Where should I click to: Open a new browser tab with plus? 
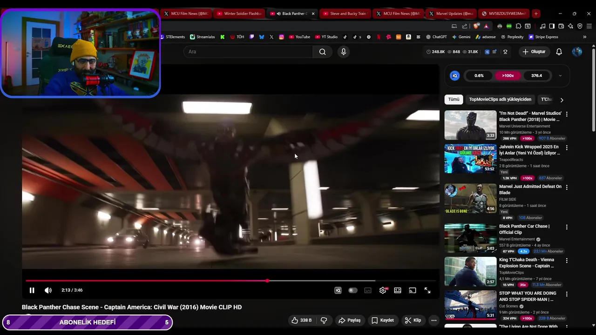pyautogui.click(x=536, y=13)
